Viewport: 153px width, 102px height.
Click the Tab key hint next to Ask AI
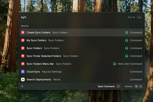point(139,17)
